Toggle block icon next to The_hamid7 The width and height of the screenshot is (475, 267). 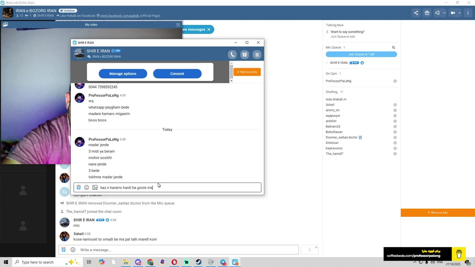click(395, 154)
